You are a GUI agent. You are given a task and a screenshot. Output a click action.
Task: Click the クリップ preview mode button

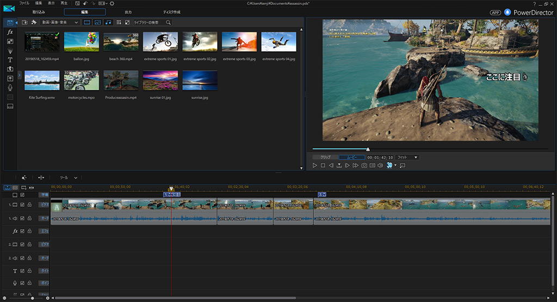tap(325, 157)
